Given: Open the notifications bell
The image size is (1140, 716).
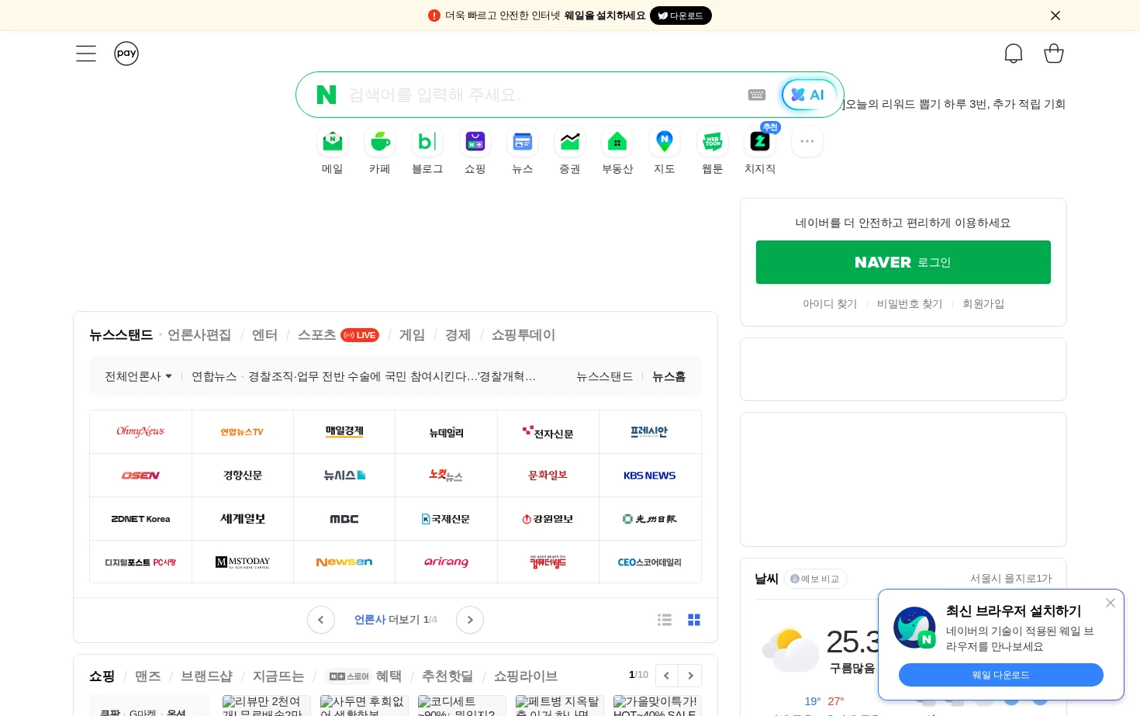Looking at the screenshot, I should click(x=1014, y=54).
